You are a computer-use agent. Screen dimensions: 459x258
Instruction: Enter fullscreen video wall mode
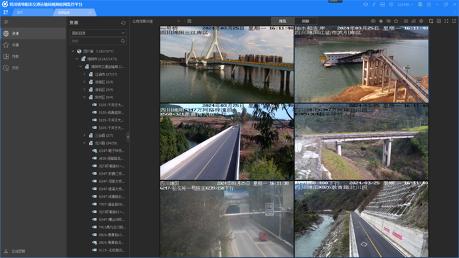446,21
